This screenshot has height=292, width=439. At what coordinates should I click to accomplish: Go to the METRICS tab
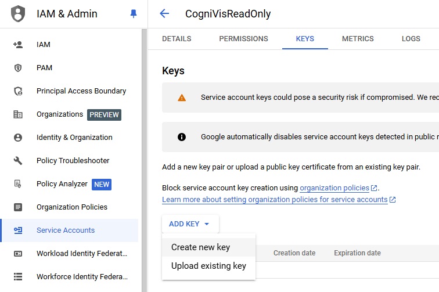[358, 39]
